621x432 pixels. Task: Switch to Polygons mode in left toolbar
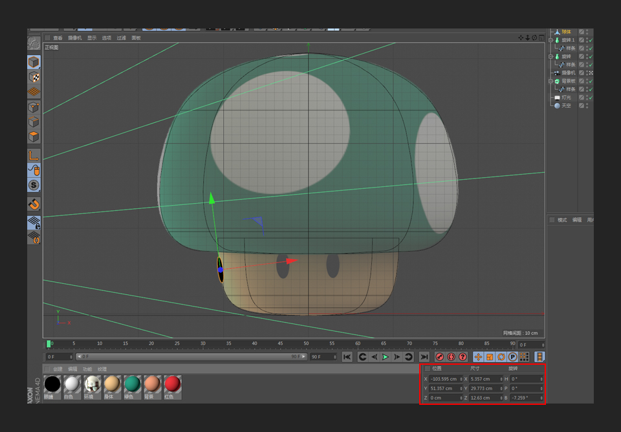(x=34, y=137)
